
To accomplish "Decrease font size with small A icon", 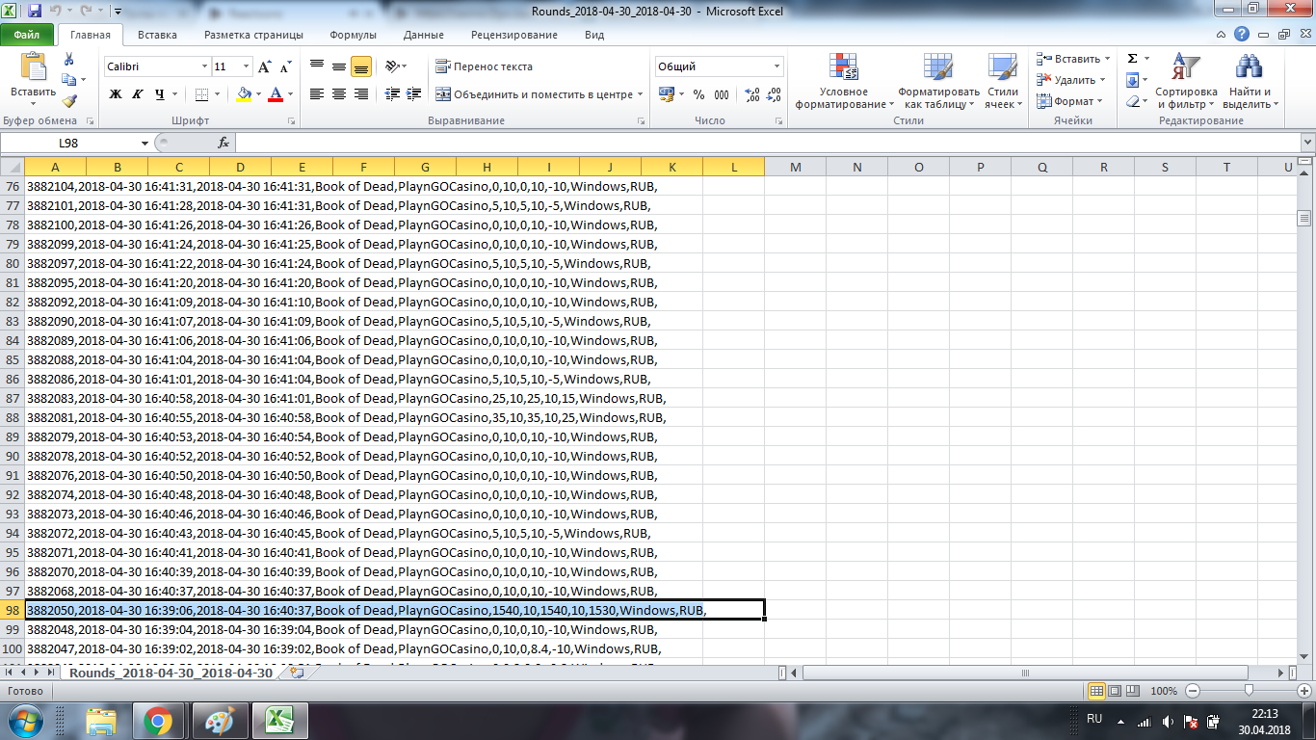I will pos(285,67).
